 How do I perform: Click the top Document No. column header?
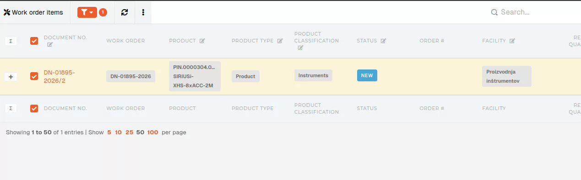[x=65, y=37]
